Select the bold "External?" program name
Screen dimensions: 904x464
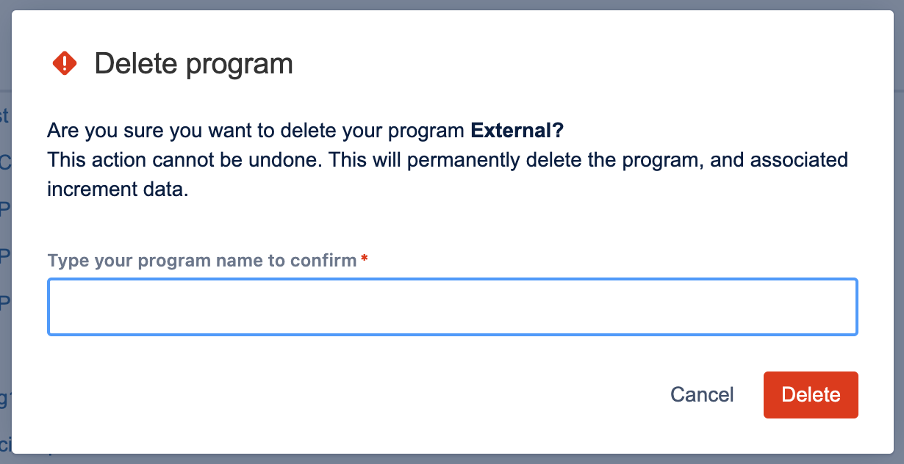tap(517, 131)
